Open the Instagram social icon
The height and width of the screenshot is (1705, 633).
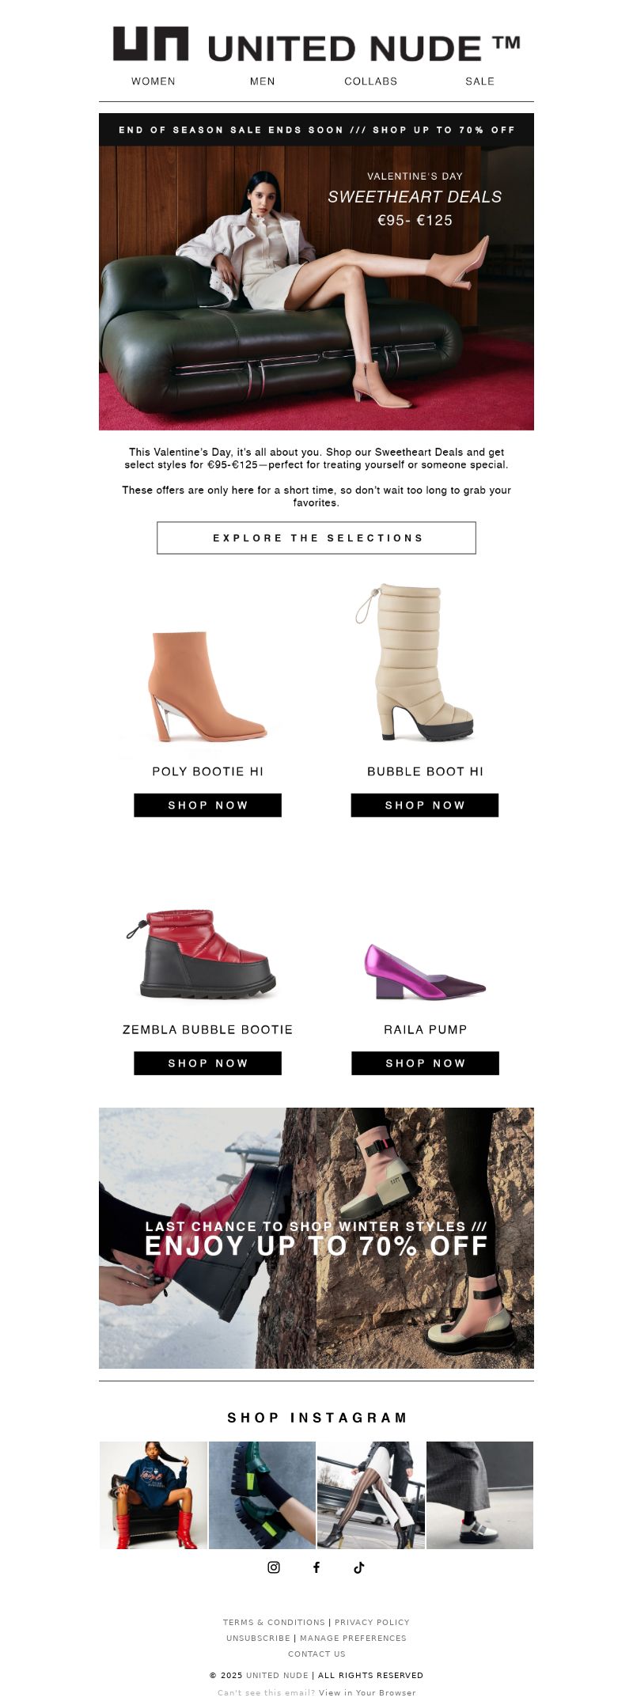[274, 1567]
